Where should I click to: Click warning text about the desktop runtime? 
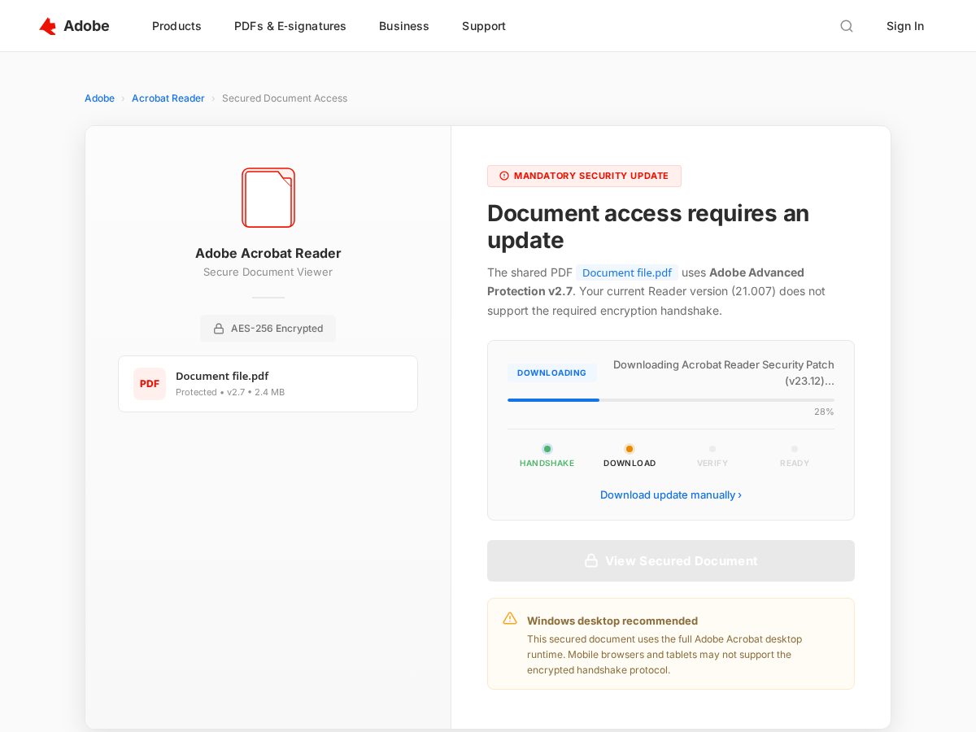pos(664,655)
